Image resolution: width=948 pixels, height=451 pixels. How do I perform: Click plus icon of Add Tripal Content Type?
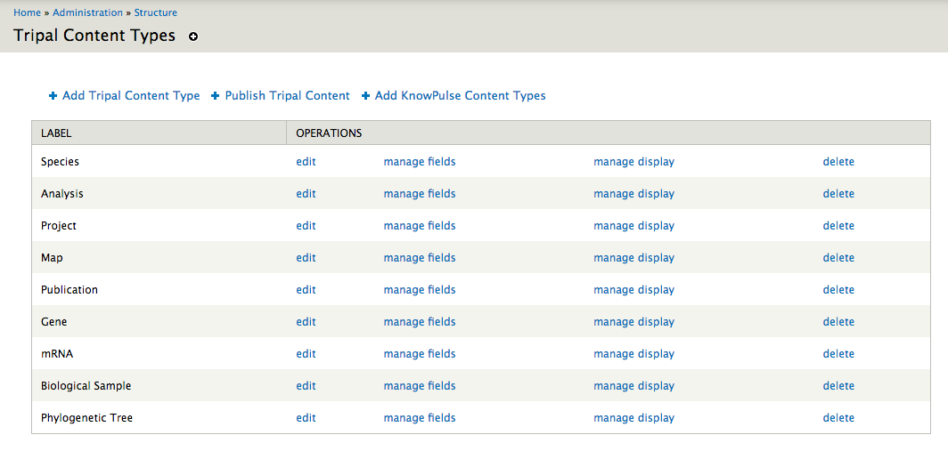(x=53, y=96)
